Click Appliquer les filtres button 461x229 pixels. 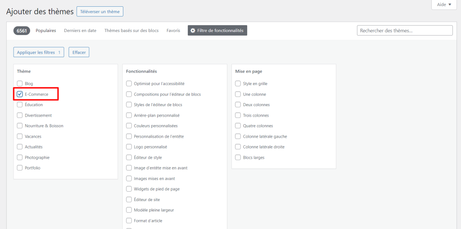(x=39, y=53)
